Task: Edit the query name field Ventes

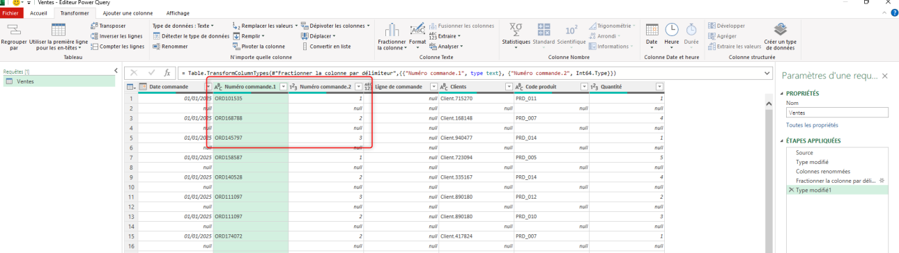Action: coord(837,112)
